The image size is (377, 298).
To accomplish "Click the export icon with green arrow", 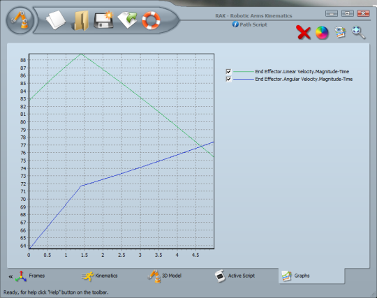I will 128,20.
